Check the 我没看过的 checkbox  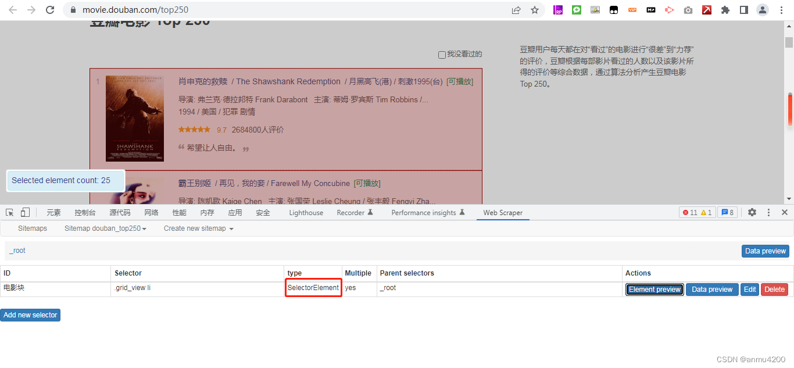pyautogui.click(x=442, y=55)
